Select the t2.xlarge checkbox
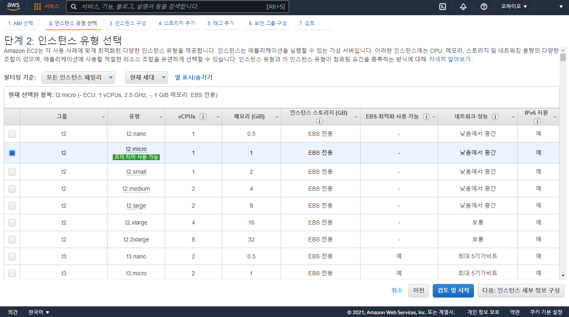The height and width of the screenshot is (317, 569). (x=12, y=222)
